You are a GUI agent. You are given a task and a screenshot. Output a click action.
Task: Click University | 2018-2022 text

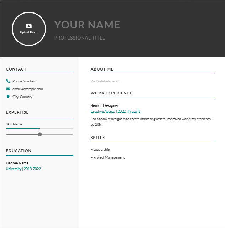(23, 169)
